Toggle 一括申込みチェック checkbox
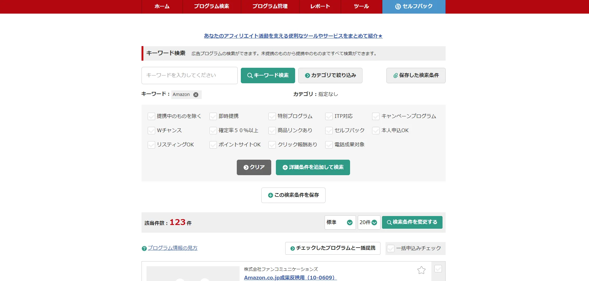 coord(391,249)
